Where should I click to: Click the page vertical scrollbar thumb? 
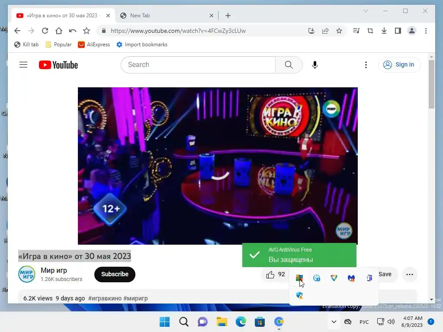(431, 84)
